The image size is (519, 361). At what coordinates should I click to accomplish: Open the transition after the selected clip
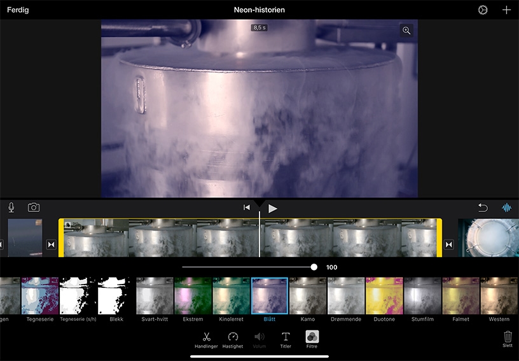(448, 244)
